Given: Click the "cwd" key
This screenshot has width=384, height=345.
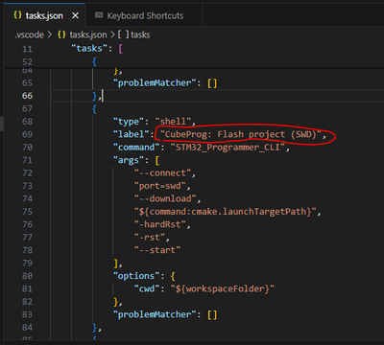Looking at the screenshot, I should point(147,288).
